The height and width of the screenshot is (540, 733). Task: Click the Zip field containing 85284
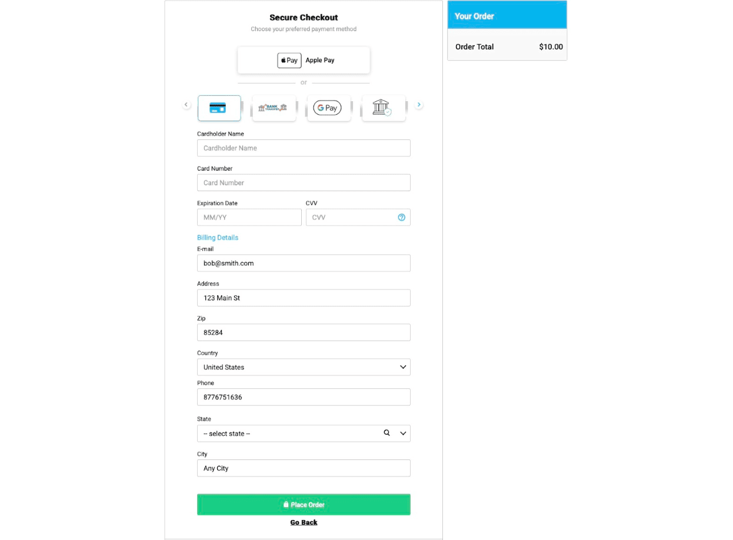(304, 332)
